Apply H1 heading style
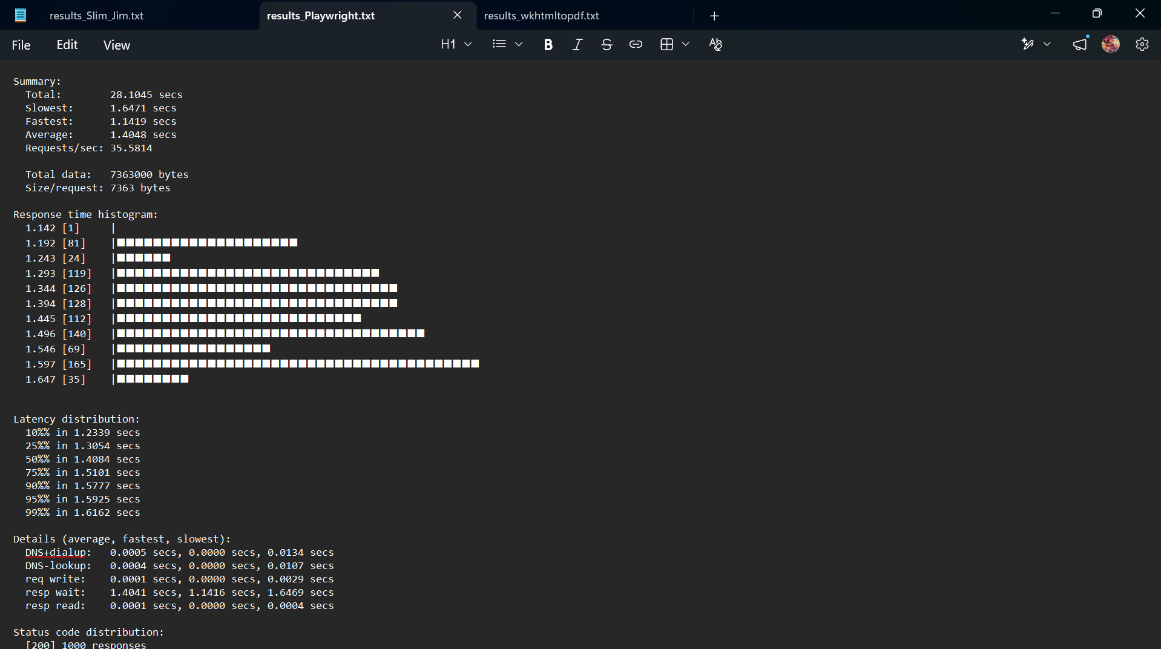Screen dimensions: 1161x649 (x=448, y=44)
